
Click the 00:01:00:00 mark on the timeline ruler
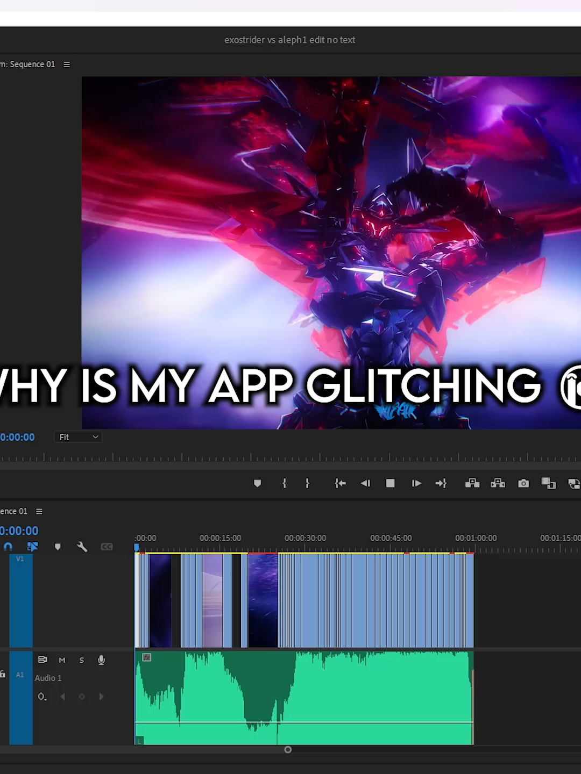pos(476,538)
